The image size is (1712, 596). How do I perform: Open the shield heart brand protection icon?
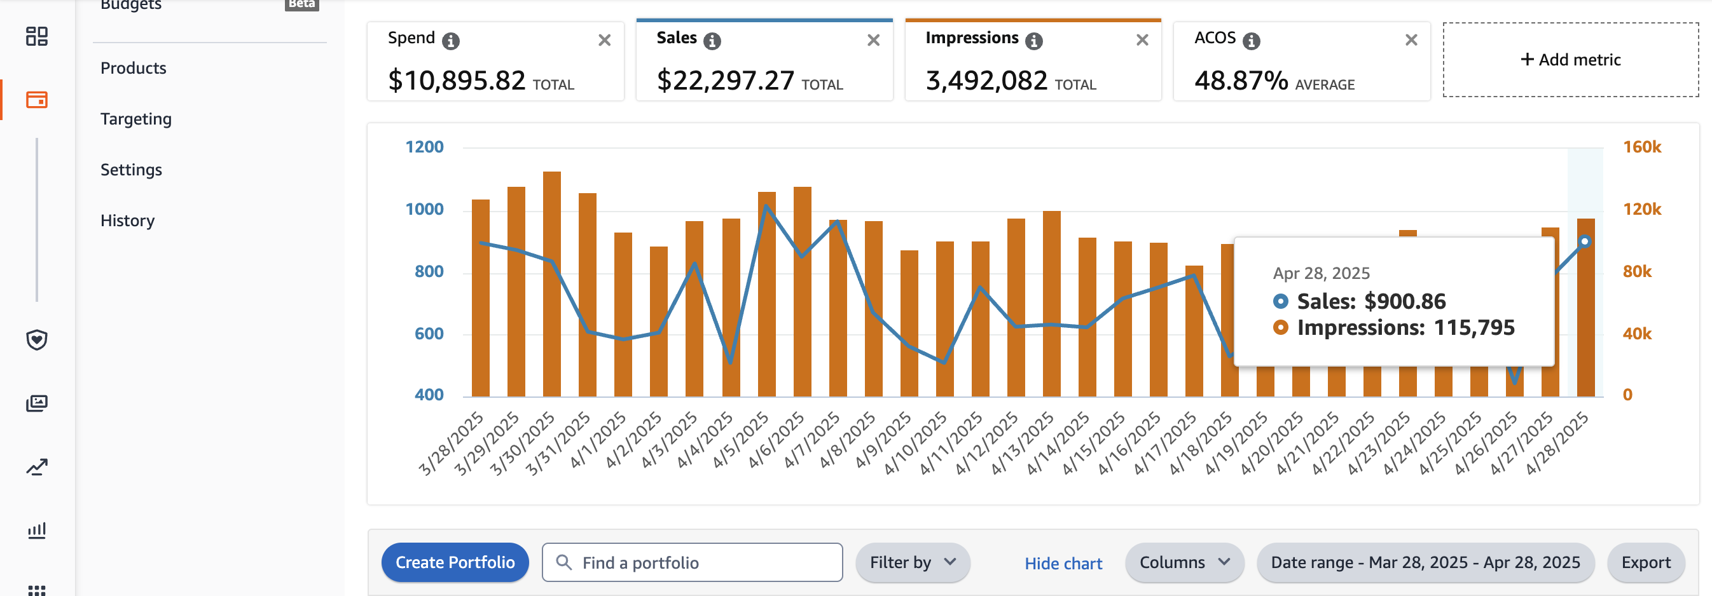[x=36, y=340]
